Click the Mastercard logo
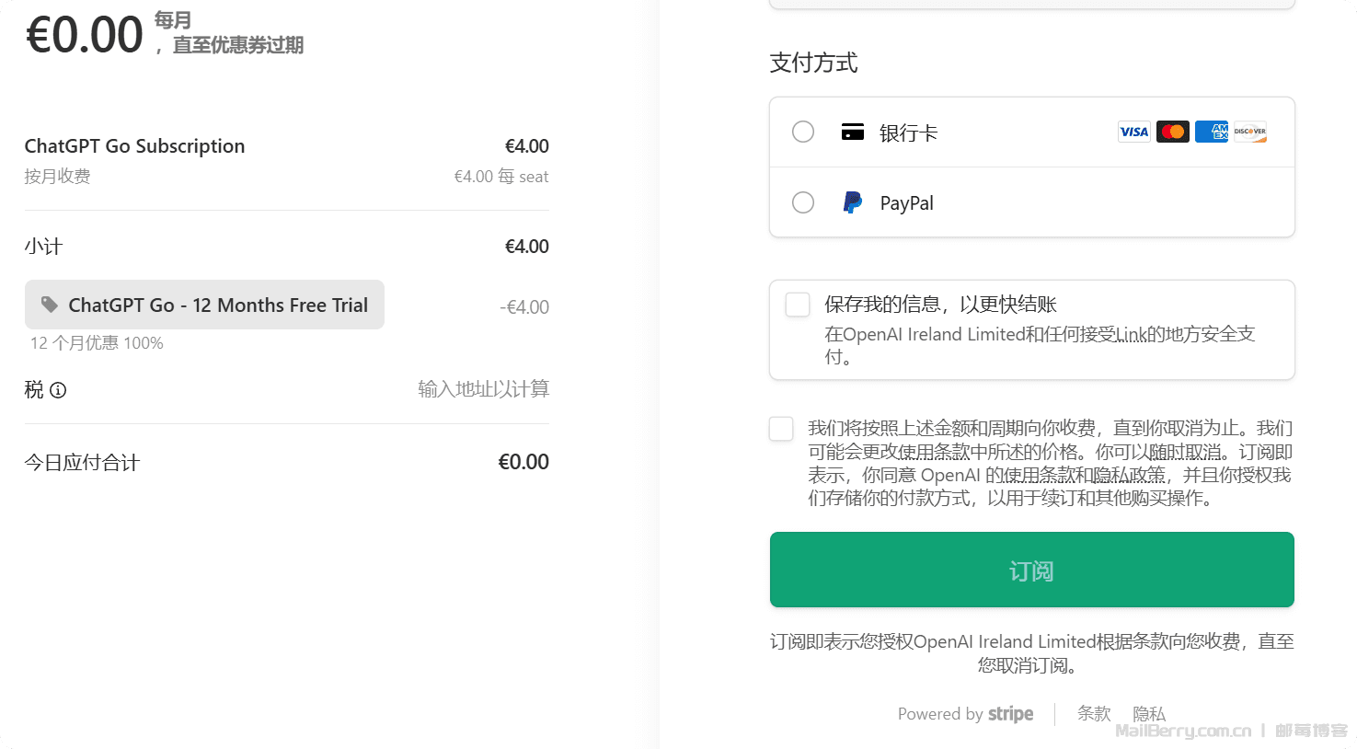The height and width of the screenshot is (749, 1357). [1172, 132]
